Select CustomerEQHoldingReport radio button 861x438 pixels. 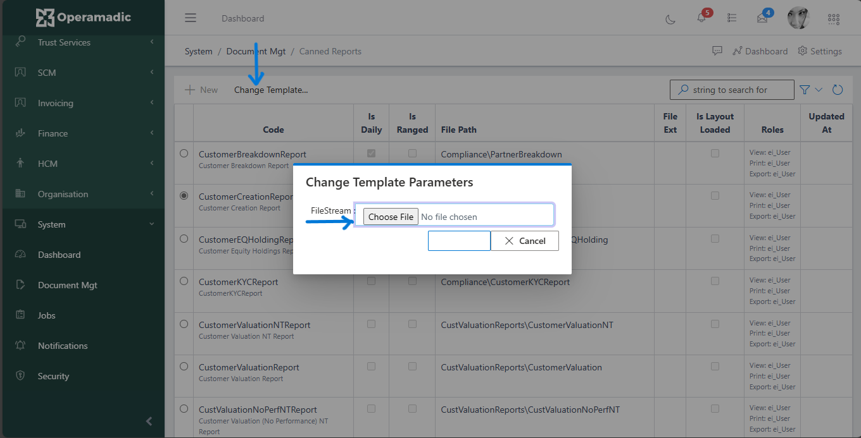pyautogui.click(x=184, y=239)
